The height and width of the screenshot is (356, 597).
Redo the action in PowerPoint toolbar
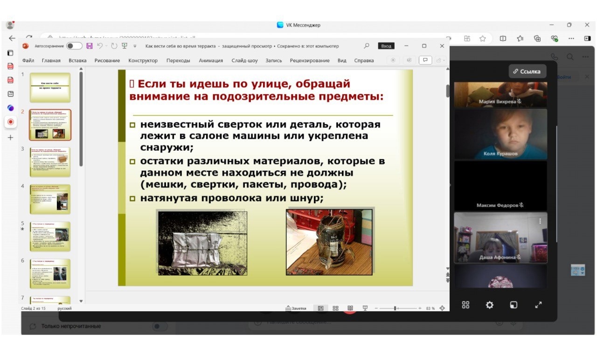click(x=114, y=46)
